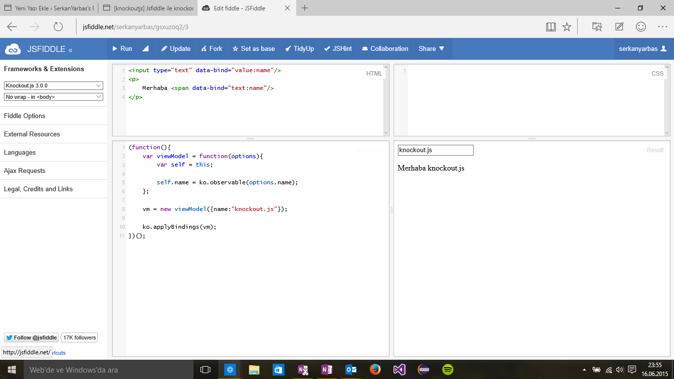The width and height of the screenshot is (674, 379).
Task: Fork this fiddle
Action: (x=212, y=48)
